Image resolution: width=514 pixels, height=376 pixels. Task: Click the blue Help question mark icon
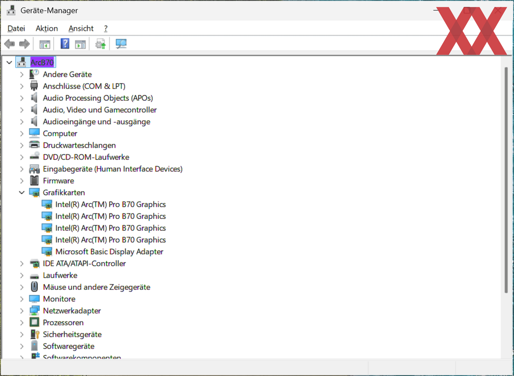coord(65,44)
